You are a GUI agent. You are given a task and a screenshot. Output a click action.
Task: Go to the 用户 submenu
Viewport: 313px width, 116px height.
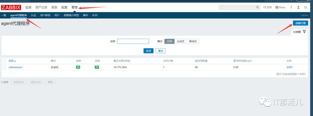coord(57,15)
